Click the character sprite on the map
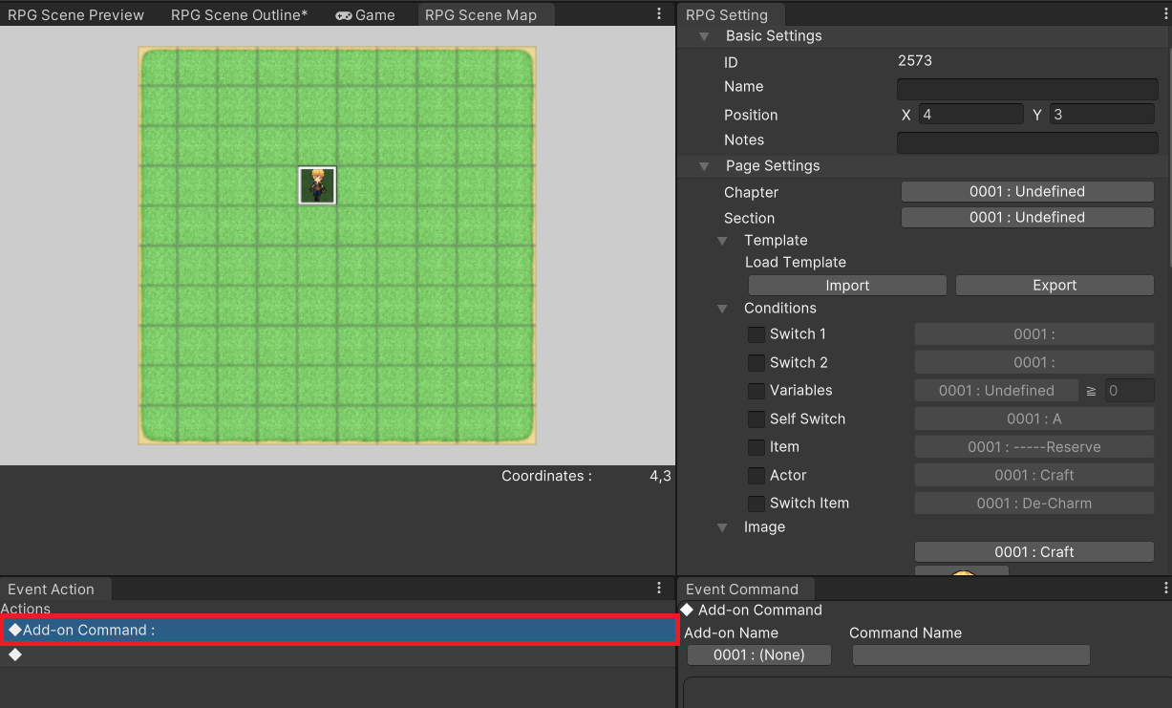This screenshot has height=708, width=1172. (317, 185)
